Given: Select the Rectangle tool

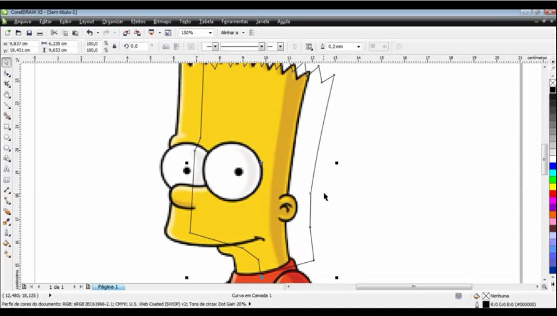Looking at the screenshot, I should click(x=6, y=127).
